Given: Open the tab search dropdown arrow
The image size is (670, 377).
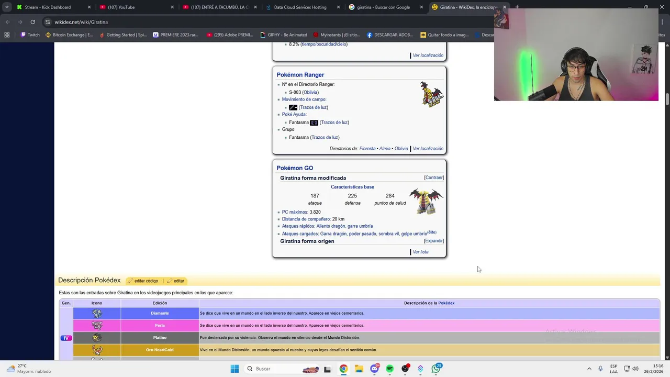Looking at the screenshot, I should coord(7,7).
